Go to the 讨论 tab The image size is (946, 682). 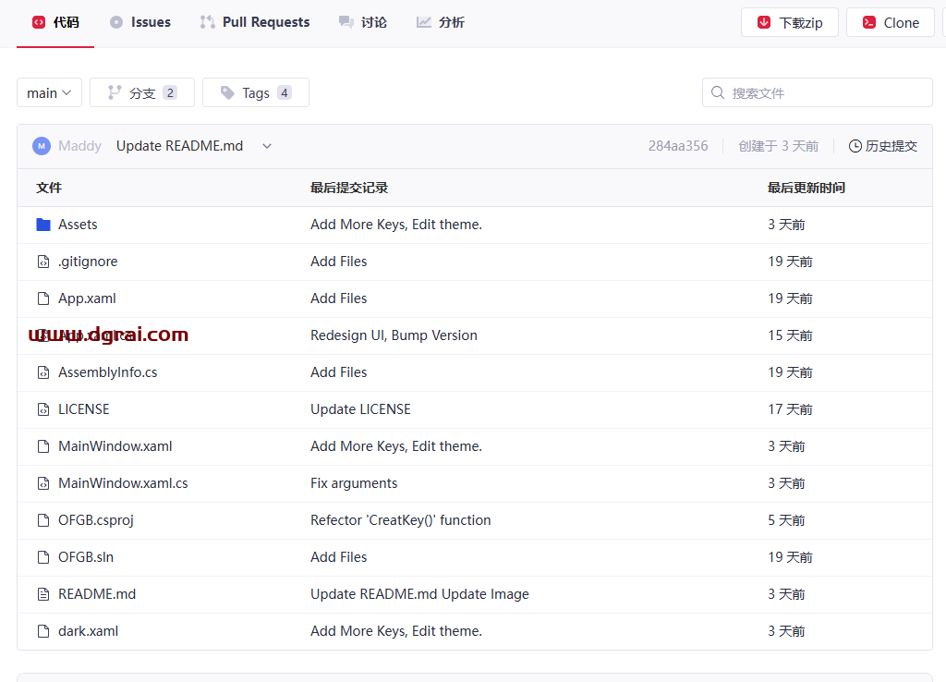(362, 23)
